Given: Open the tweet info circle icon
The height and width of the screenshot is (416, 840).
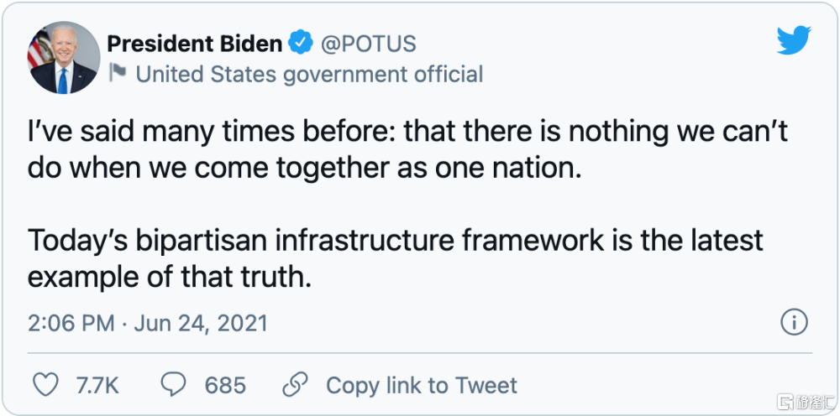Looking at the screenshot, I should tap(794, 321).
